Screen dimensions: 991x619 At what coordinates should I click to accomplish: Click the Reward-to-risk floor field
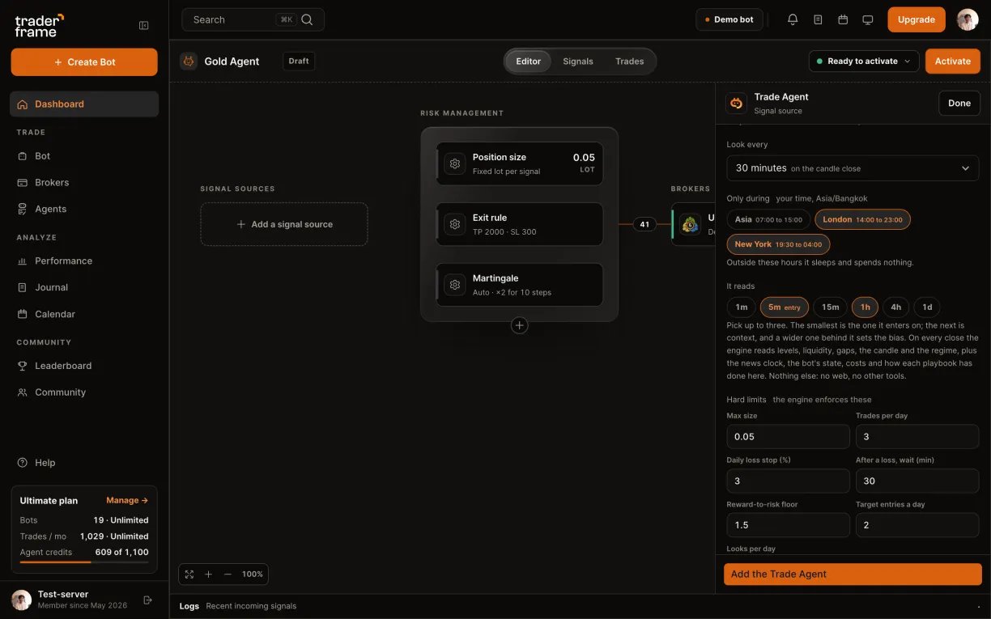(x=789, y=525)
